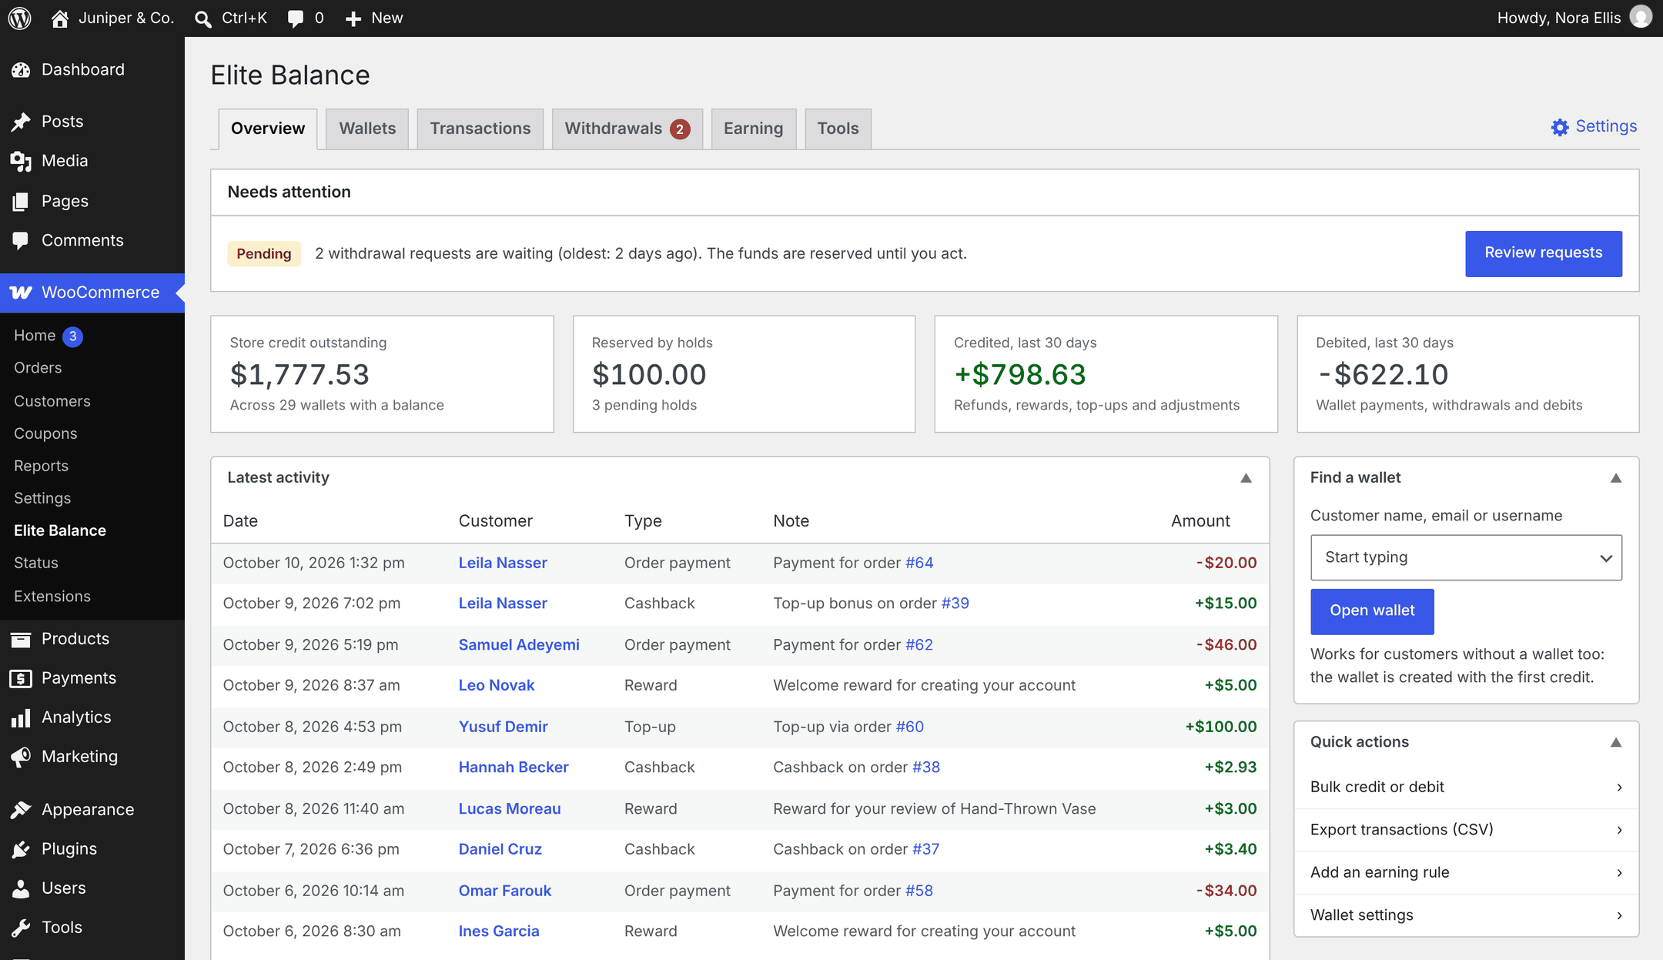The width and height of the screenshot is (1663, 960).
Task: Open site home icon for Juniper & Co.
Action: pyautogui.click(x=59, y=18)
